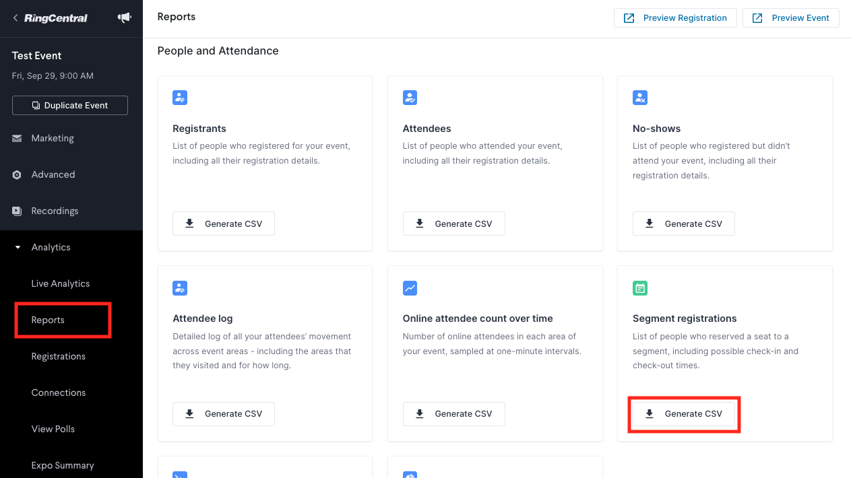Click the envelope icon for Marketing
851x478 pixels.
click(x=17, y=139)
